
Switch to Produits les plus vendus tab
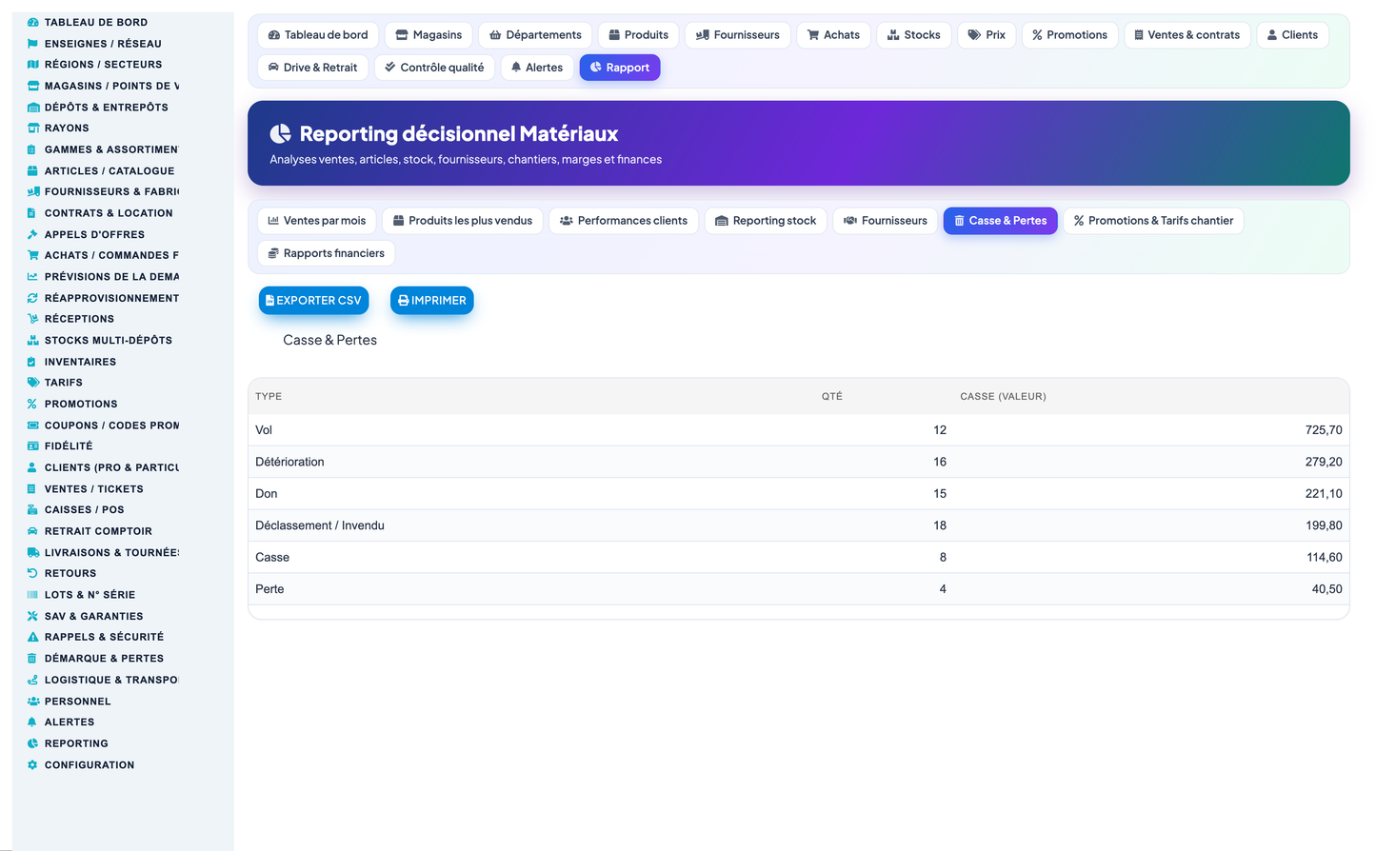[463, 221]
